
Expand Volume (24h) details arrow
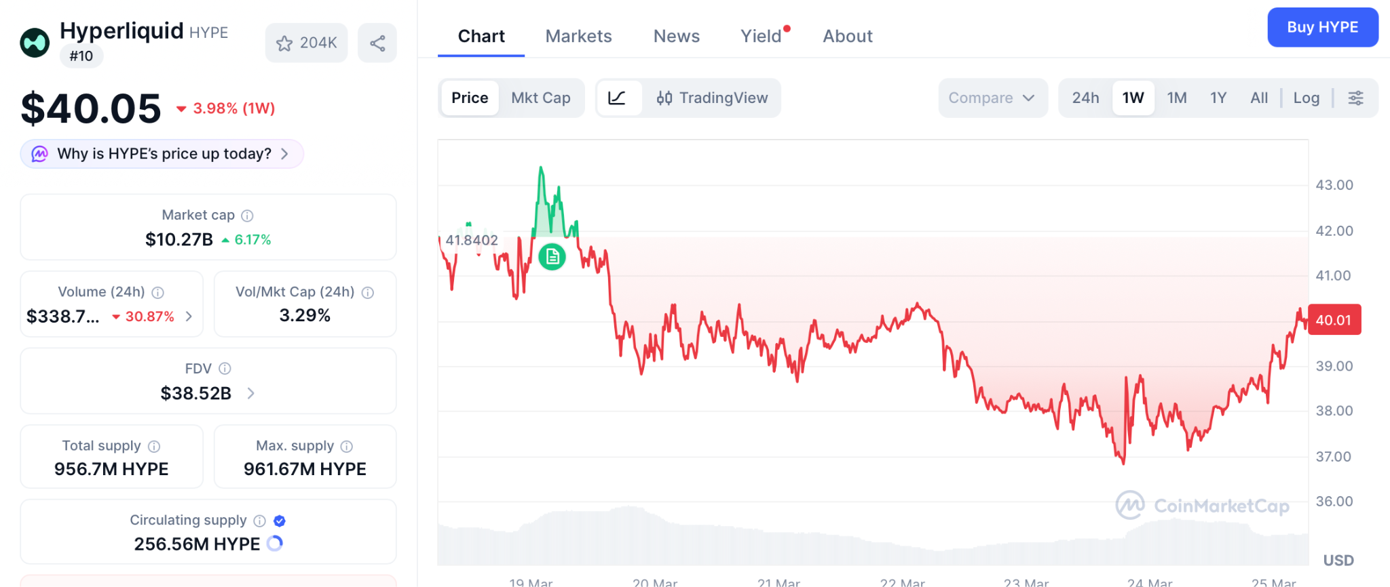pos(189,317)
